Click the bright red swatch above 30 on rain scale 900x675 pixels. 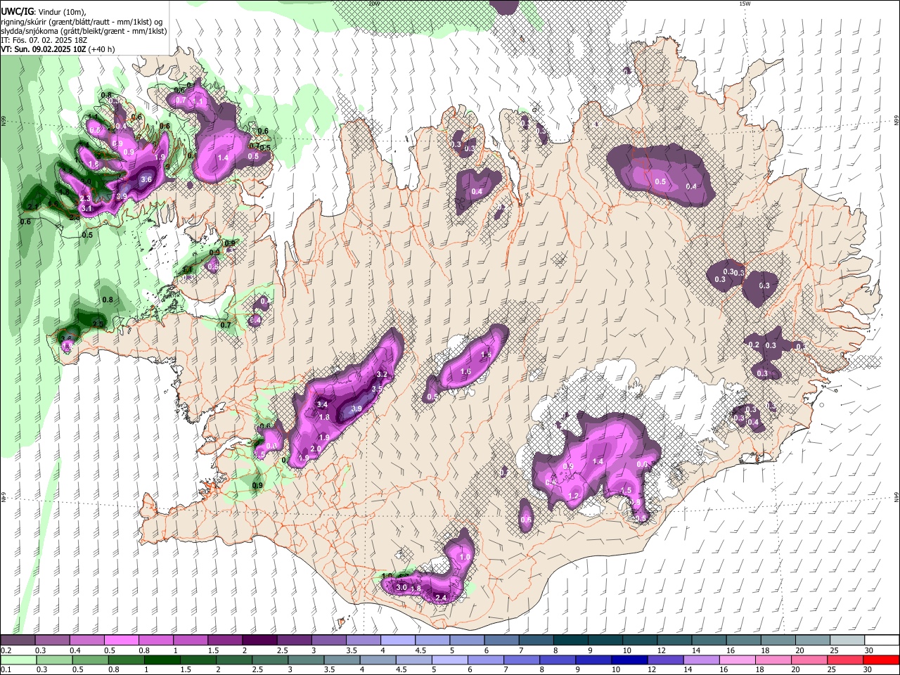tap(882, 660)
